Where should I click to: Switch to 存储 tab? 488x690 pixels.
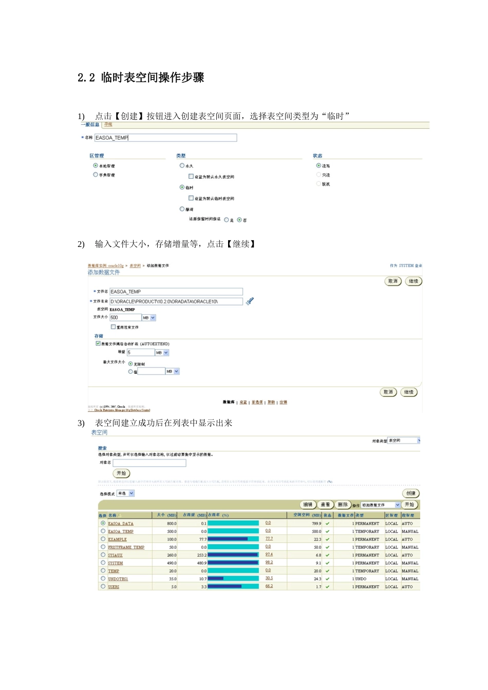click(x=108, y=124)
